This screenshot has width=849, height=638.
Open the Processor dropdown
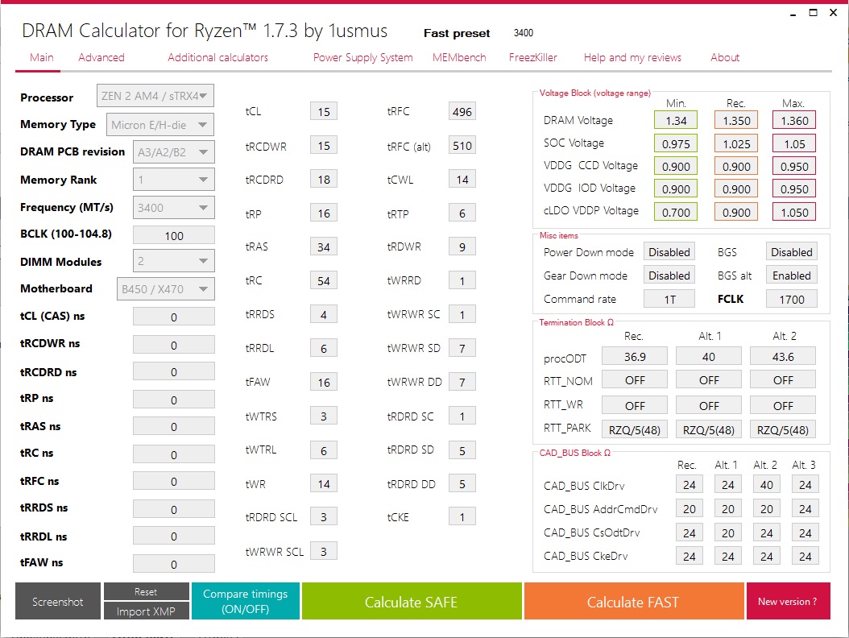155,96
